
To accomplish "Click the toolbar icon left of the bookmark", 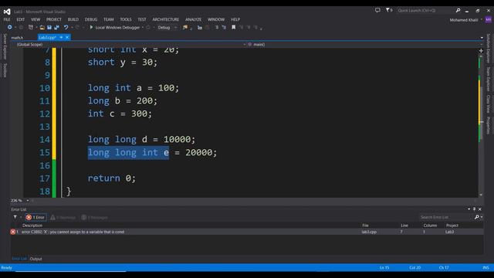I will point(224,28).
